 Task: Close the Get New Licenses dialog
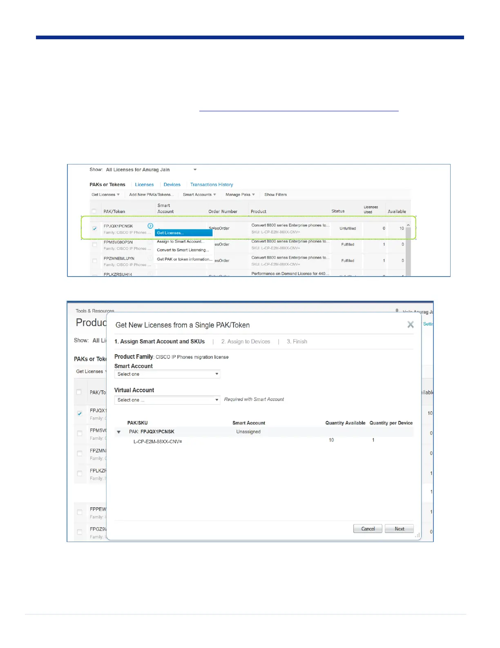[x=411, y=324]
